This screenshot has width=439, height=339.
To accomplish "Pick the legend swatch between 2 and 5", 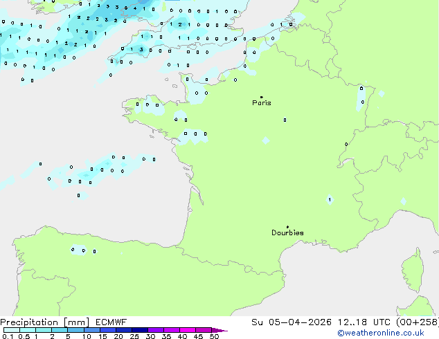I will click(60, 330).
